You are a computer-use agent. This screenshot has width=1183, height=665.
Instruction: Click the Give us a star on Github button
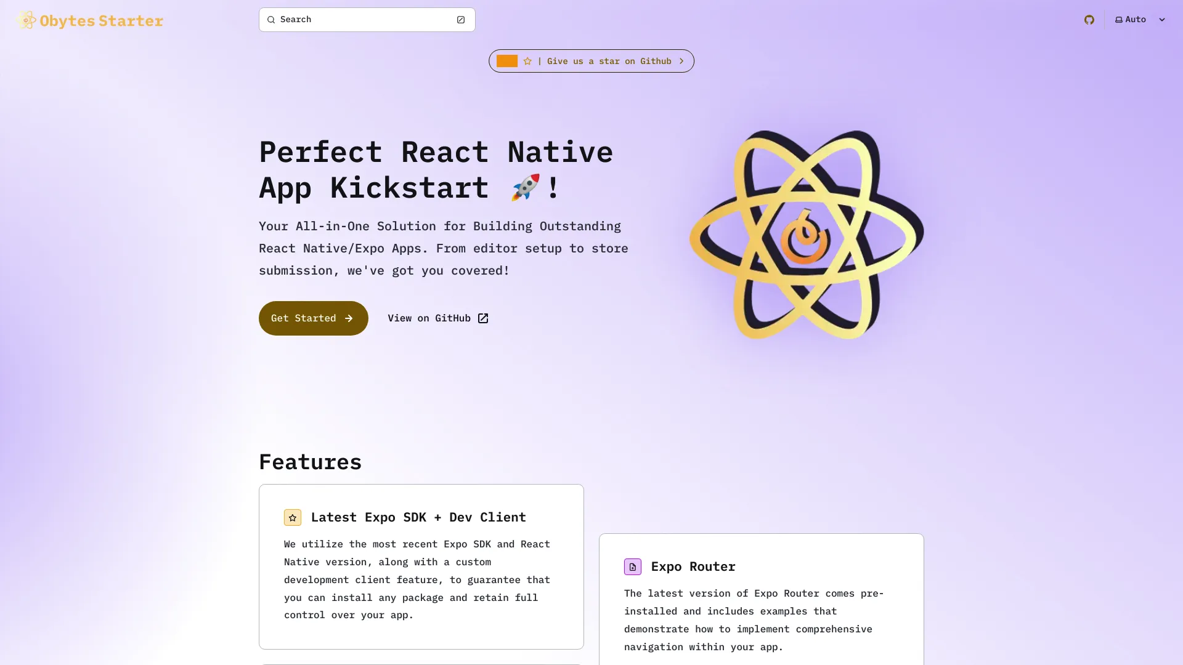591,61
